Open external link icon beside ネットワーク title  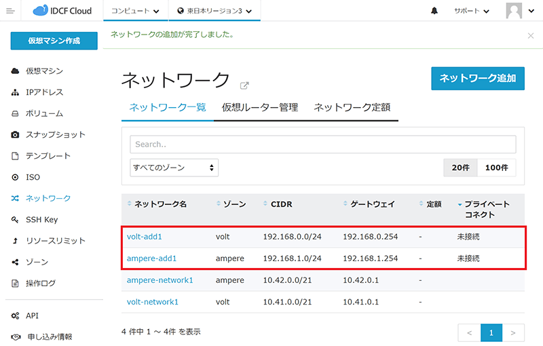point(245,85)
